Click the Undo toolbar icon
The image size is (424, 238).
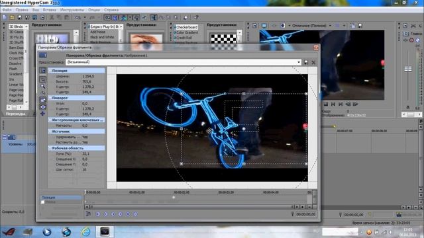78,18
